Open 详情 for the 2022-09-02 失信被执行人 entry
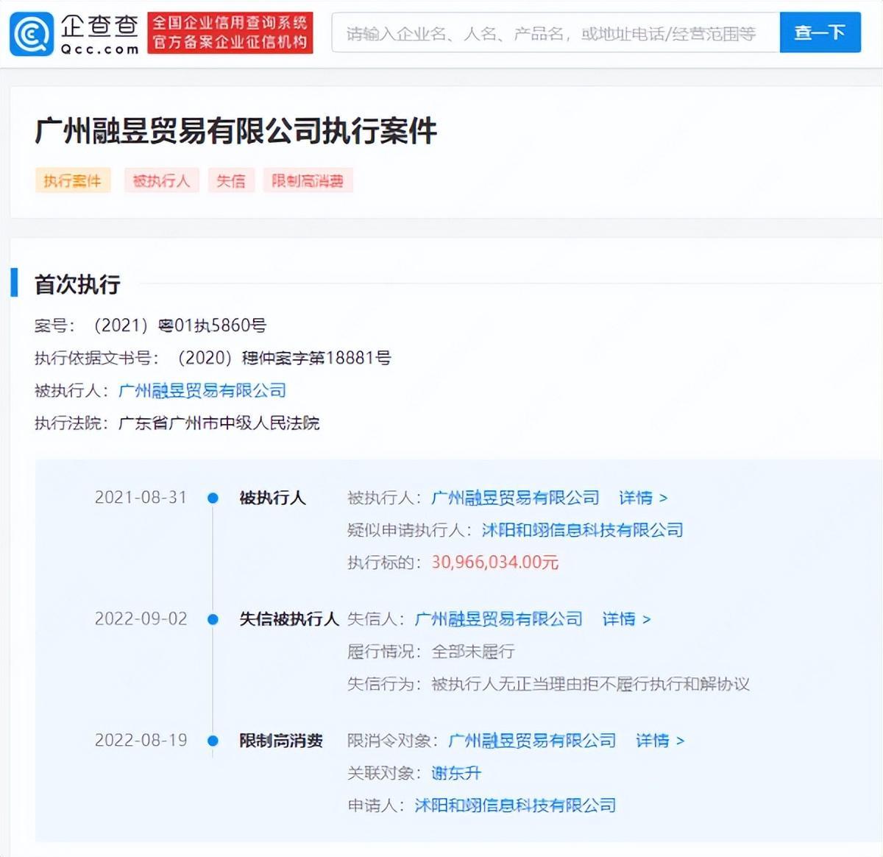This screenshot has height=857, width=883. point(626,619)
